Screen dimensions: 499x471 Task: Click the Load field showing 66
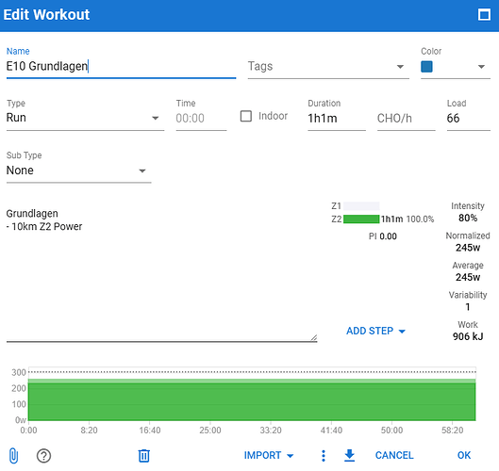(x=468, y=119)
